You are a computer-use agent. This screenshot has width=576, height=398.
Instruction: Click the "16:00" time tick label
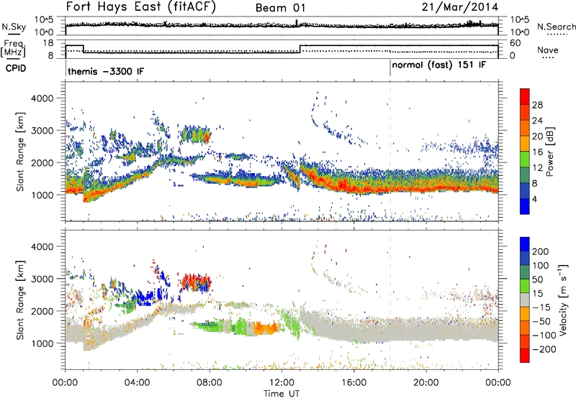[354, 383]
